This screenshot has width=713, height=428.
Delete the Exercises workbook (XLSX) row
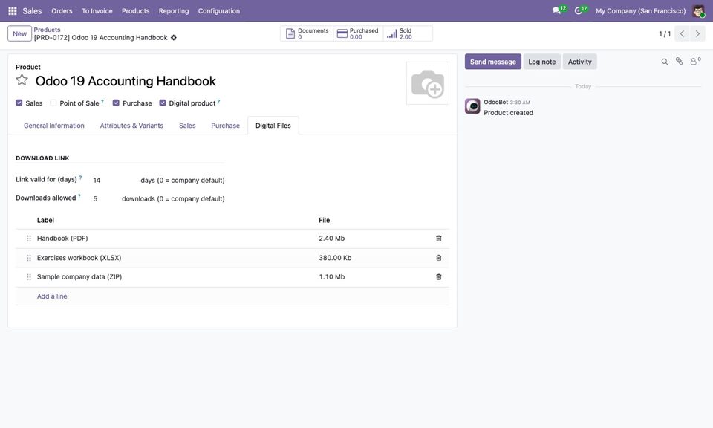click(439, 258)
